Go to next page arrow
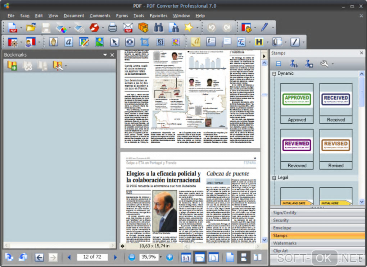The width and height of the screenshot is (367, 267). point(115,257)
